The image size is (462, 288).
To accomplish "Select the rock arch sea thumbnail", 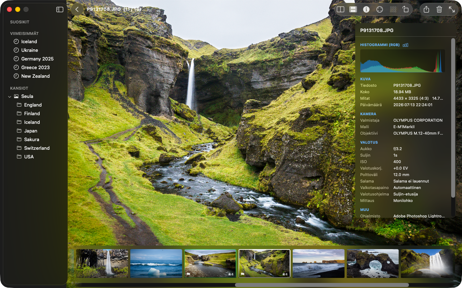I will (x=373, y=264).
